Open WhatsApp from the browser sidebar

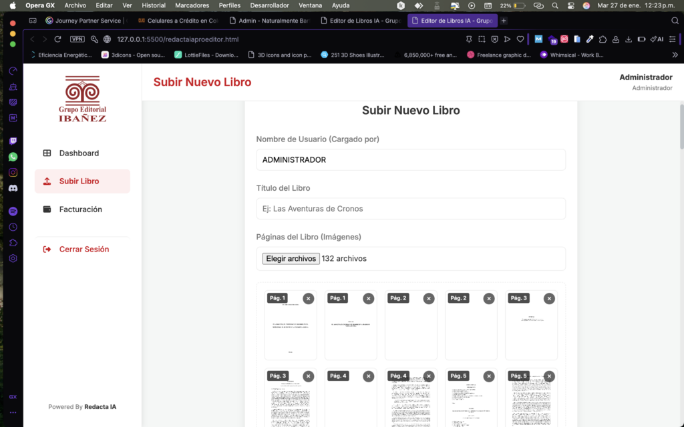13,157
